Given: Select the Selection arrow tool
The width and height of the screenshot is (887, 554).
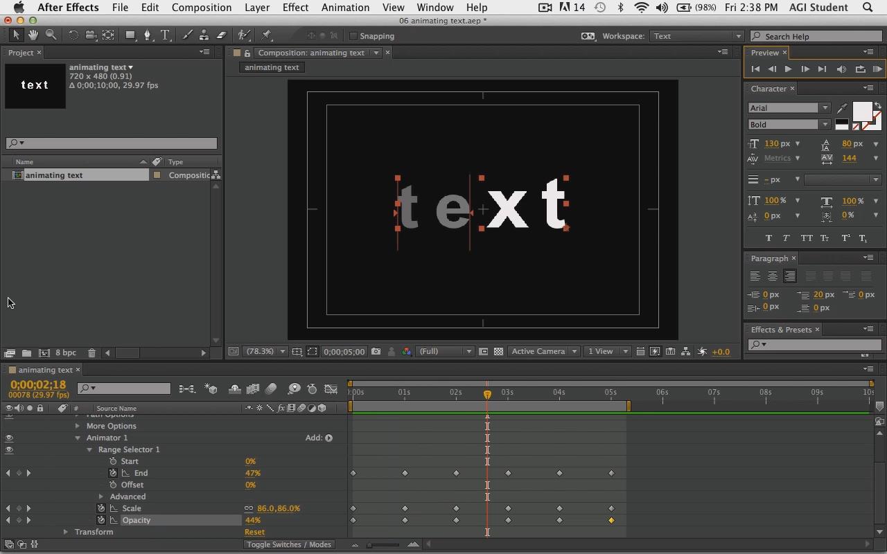Looking at the screenshot, I should point(17,35).
